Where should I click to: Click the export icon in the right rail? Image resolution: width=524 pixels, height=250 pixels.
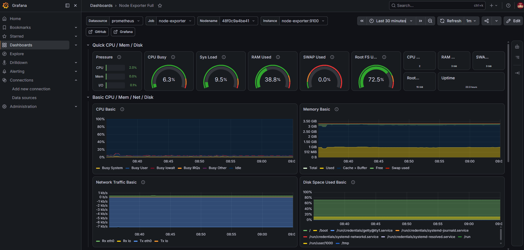click(517, 46)
